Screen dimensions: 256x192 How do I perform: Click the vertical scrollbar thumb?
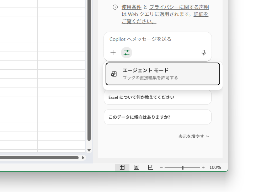89,70
